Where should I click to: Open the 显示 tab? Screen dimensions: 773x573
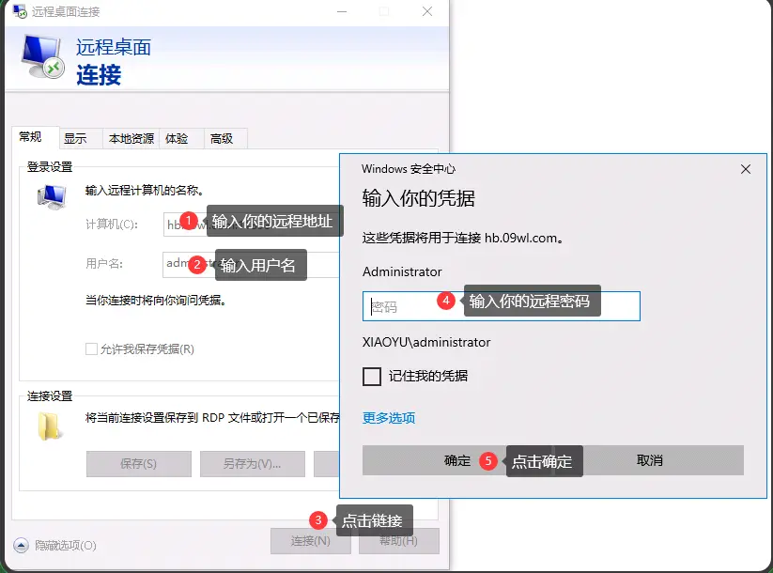81,139
